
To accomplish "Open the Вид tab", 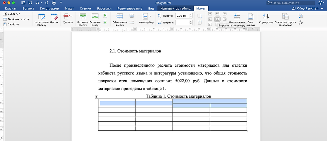I will coord(151,9).
